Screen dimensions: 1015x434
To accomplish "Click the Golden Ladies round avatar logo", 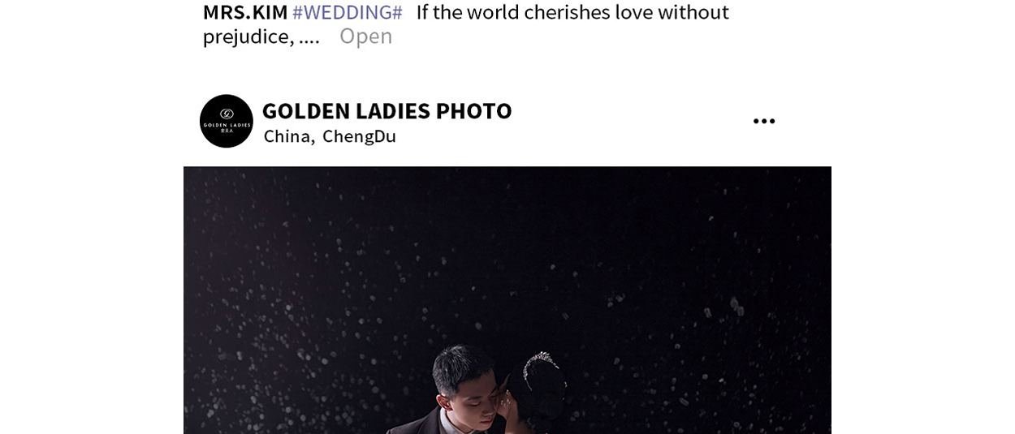I will pos(227,121).
